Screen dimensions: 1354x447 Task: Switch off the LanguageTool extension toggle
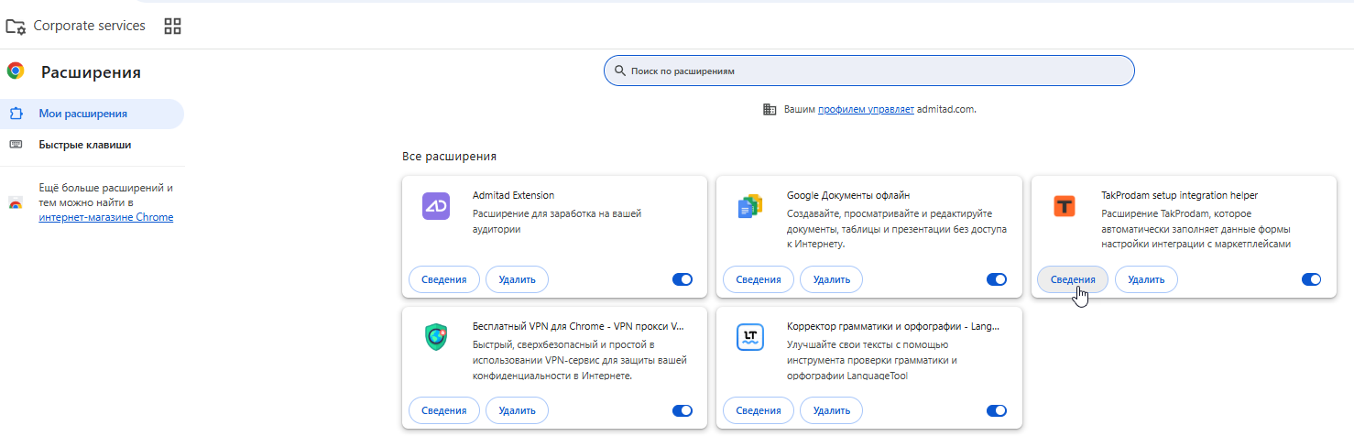pyautogui.click(x=997, y=410)
